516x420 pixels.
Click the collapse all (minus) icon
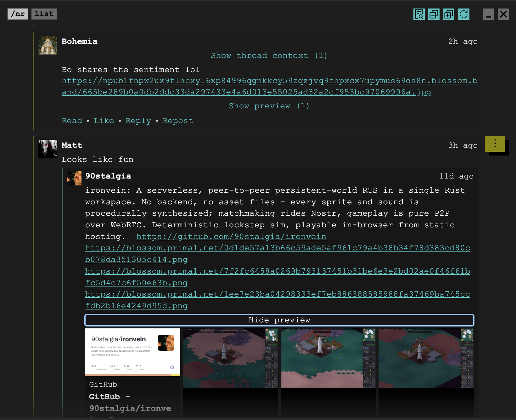tap(434, 14)
